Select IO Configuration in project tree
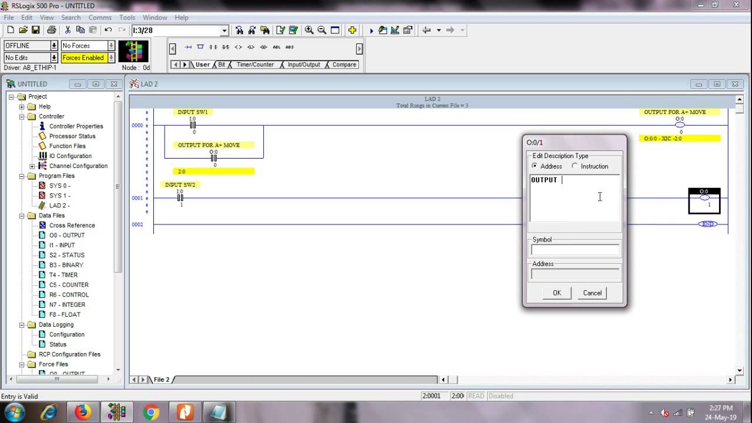This screenshot has width=752, height=423. coord(70,156)
